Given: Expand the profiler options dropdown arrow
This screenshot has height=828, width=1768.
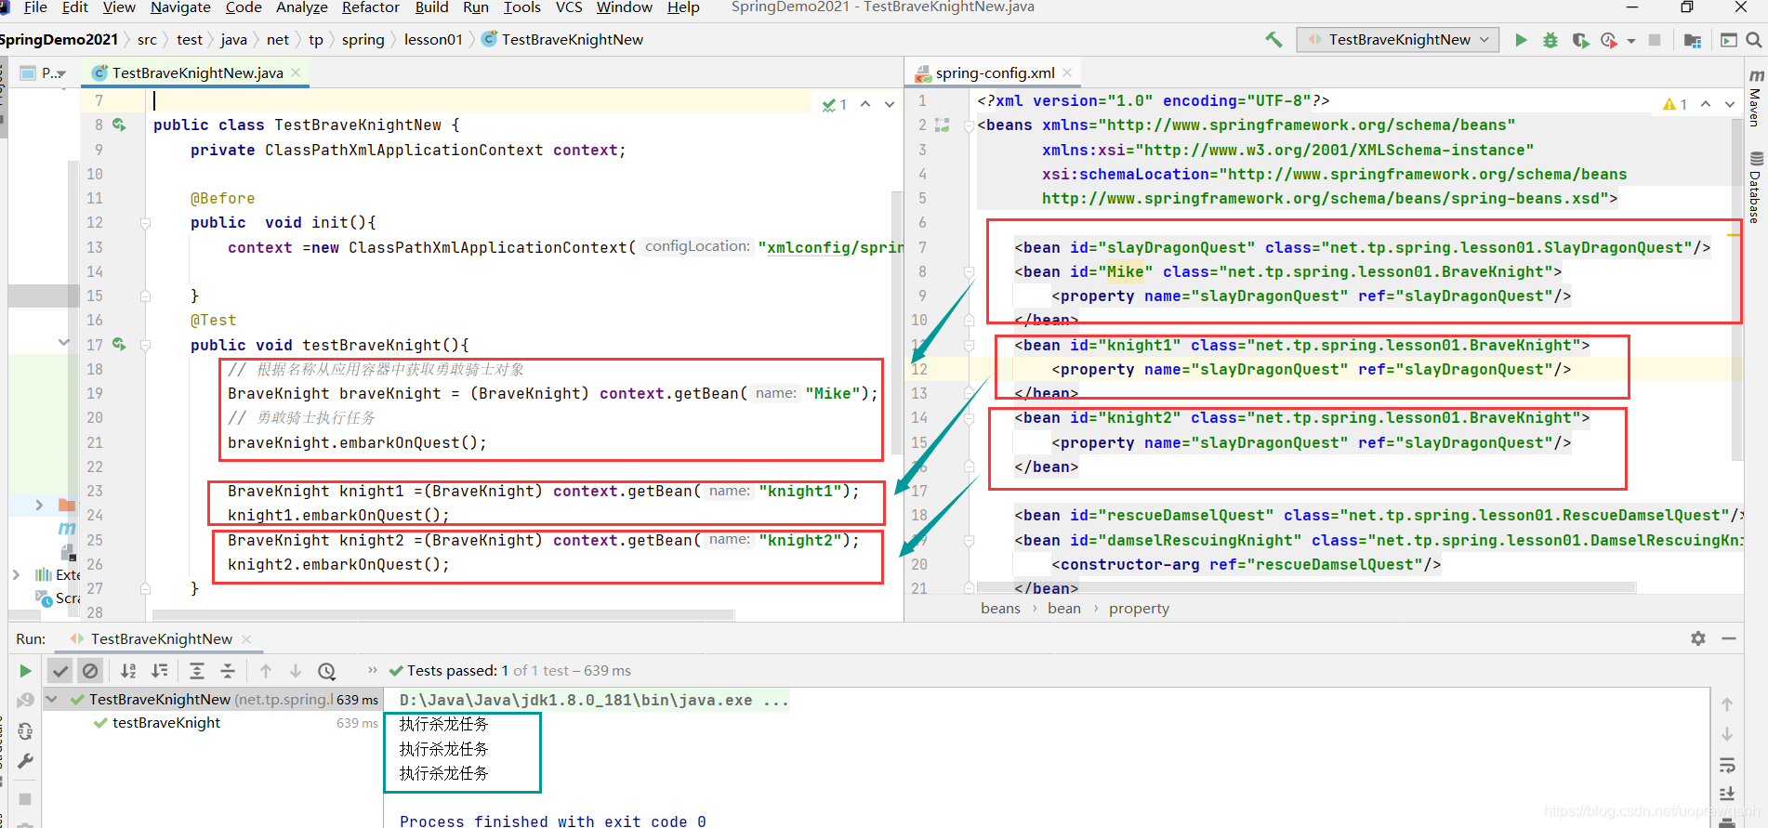Looking at the screenshot, I should (x=1631, y=41).
